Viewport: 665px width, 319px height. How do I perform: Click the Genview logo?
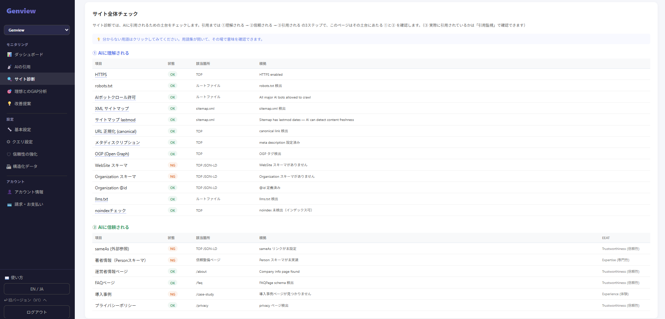click(21, 11)
